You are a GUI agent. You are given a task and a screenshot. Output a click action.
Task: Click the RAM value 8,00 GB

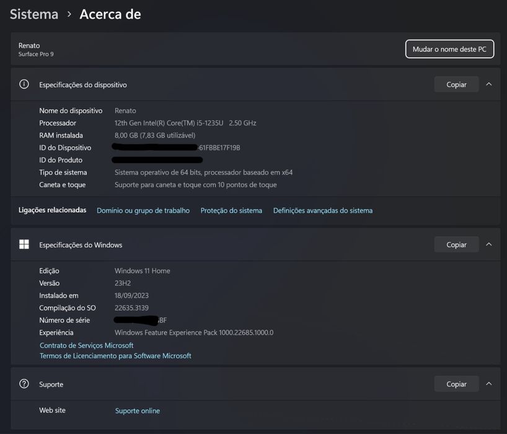click(x=155, y=135)
